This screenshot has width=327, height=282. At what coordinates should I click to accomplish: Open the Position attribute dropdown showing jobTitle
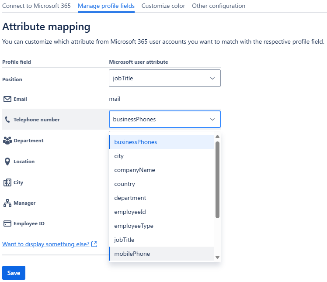point(164,78)
